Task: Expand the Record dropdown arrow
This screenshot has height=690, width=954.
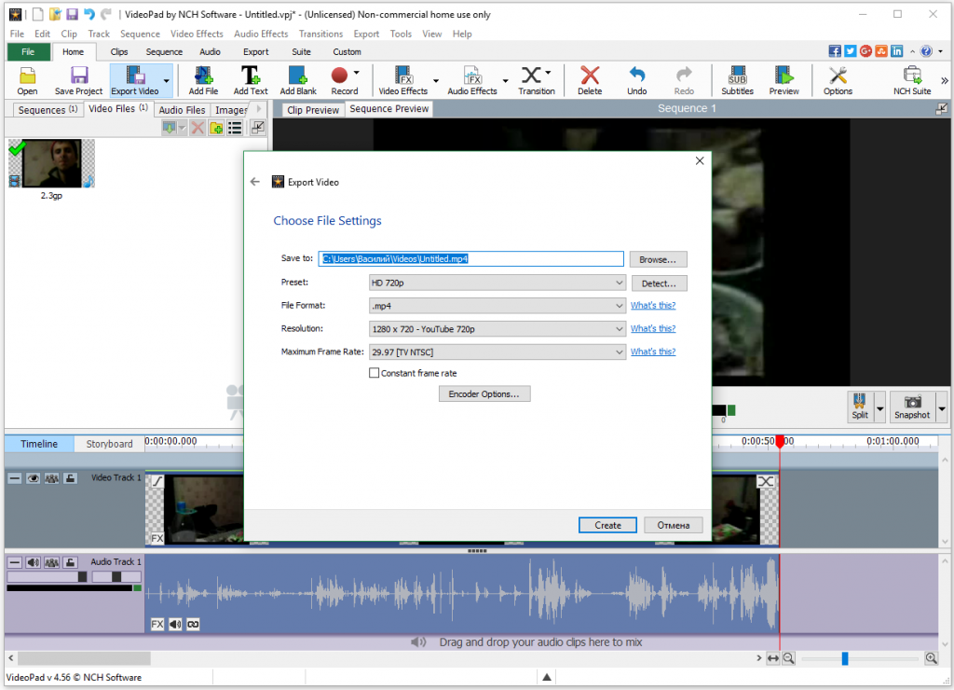Action: pos(357,73)
